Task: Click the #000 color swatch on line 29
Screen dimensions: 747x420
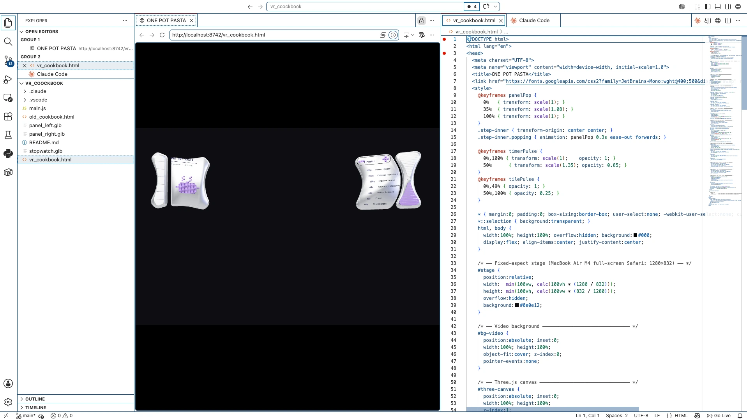Action: pyautogui.click(x=635, y=235)
